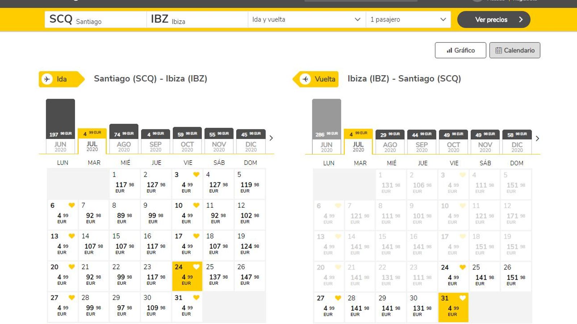
Task: Select outbound July 20 at 4.99 EUR
Action: (62, 276)
